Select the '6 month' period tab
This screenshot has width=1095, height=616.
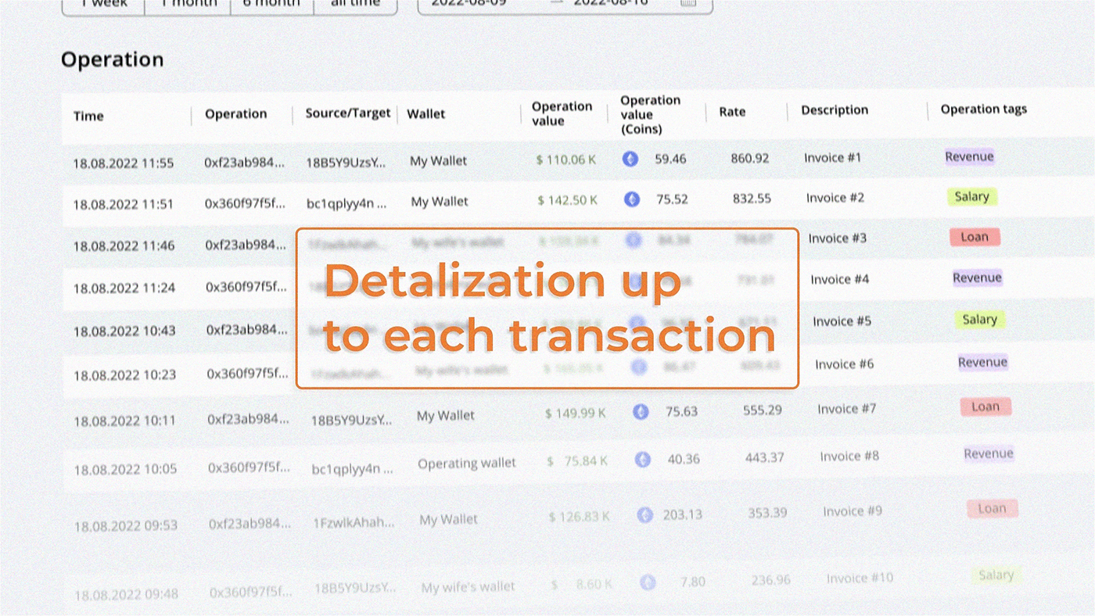coord(271,4)
